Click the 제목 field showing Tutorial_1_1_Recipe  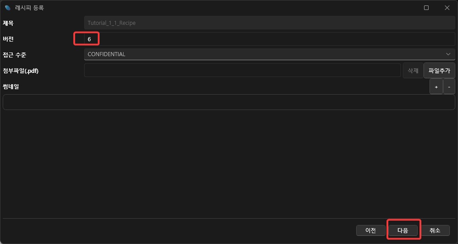coord(269,23)
